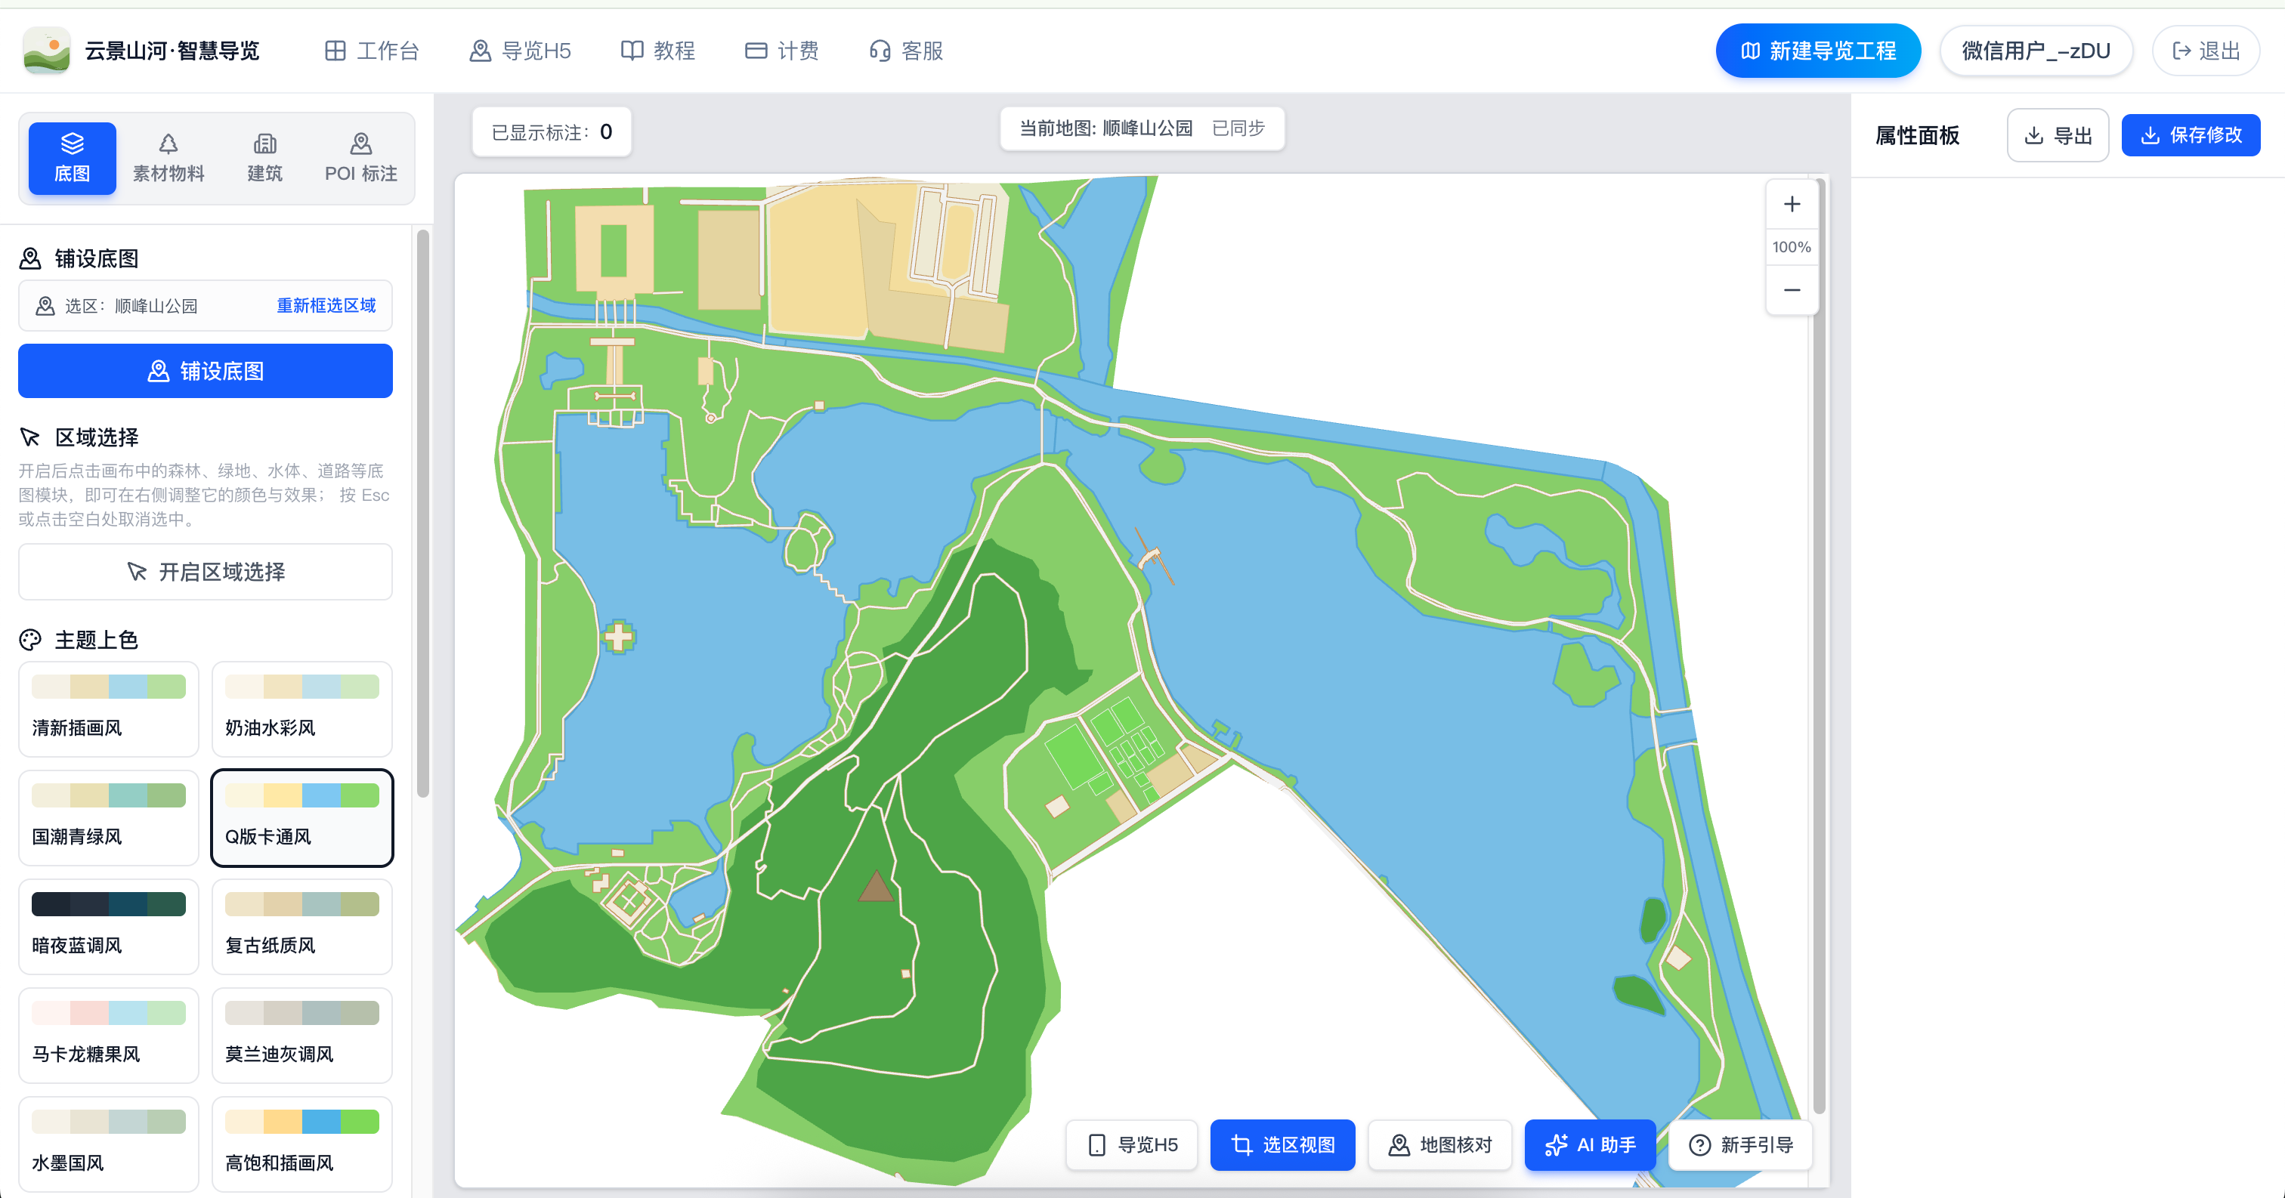2285x1198 pixels.
Task: Click the 云景山河 app logo icon
Action: pyautogui.click(x=46, y=51)
